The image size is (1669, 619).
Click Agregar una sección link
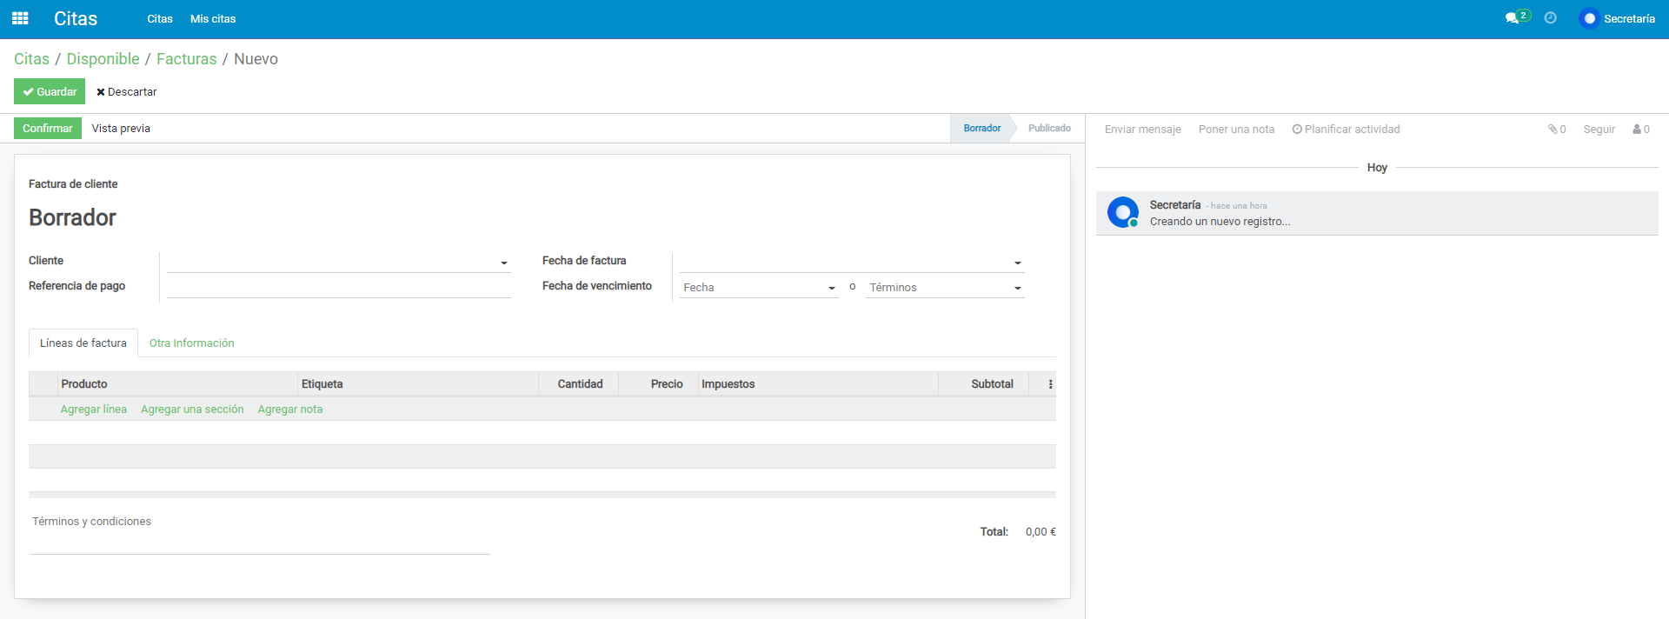(192, 409)
